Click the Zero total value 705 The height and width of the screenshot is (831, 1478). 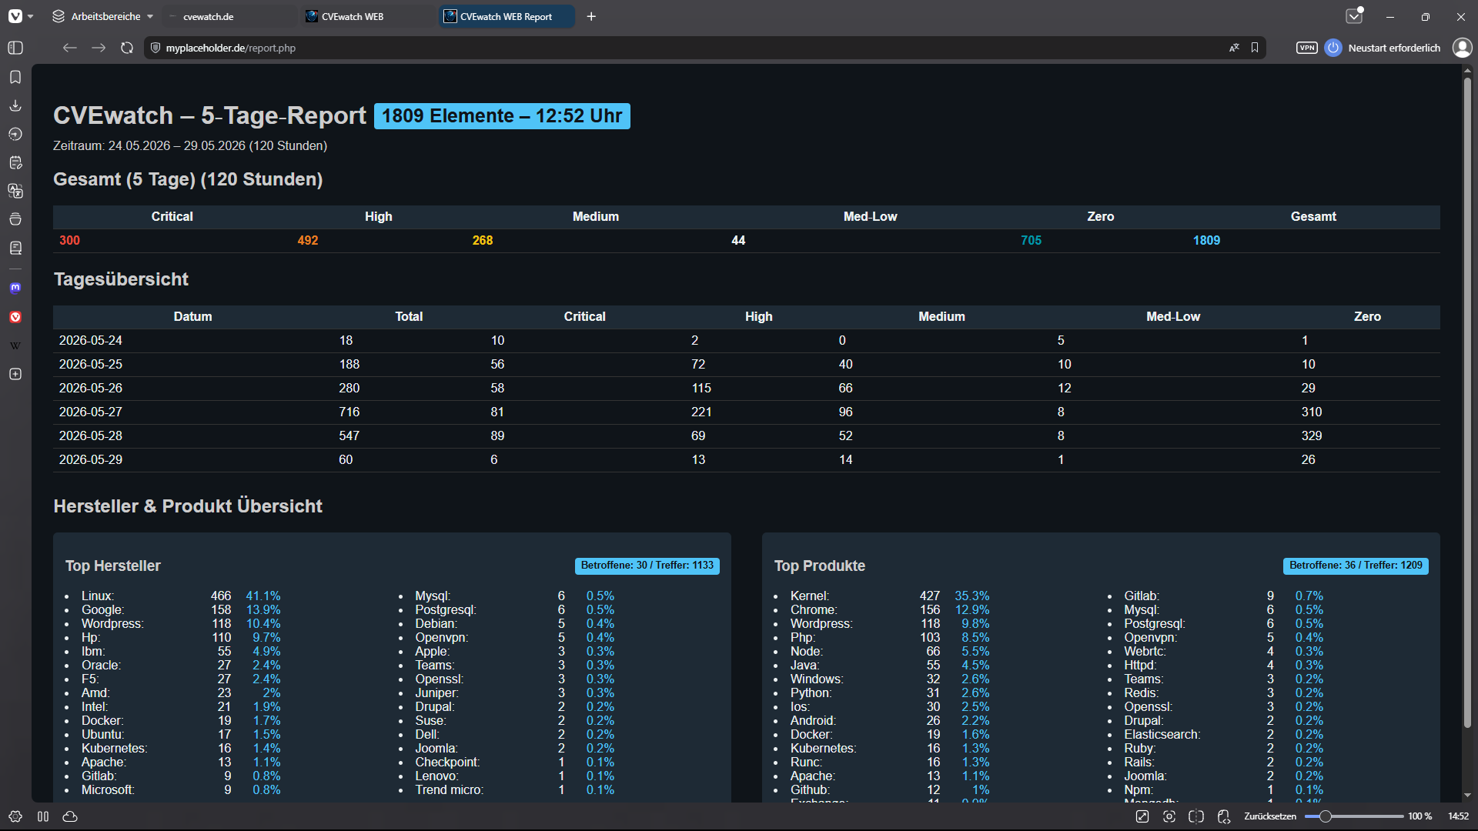(x=1031, y=240)
